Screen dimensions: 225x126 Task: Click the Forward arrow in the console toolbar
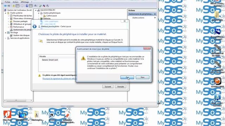[x=9, y=6]
